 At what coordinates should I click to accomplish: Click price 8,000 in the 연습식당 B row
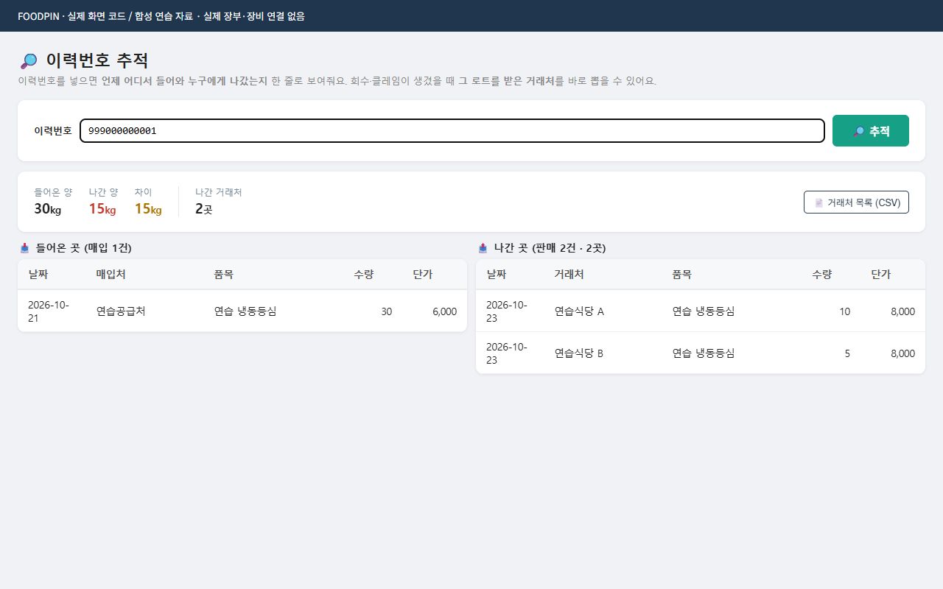pos(902,353)
